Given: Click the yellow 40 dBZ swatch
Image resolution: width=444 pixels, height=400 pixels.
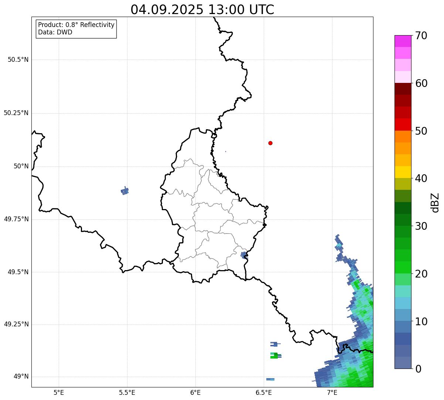Looking at the screenshot, I should point(403,172).
